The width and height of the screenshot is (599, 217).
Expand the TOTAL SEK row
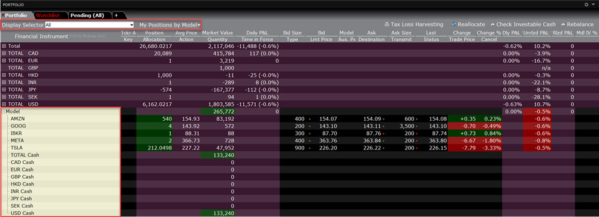(x=4, y=96)
